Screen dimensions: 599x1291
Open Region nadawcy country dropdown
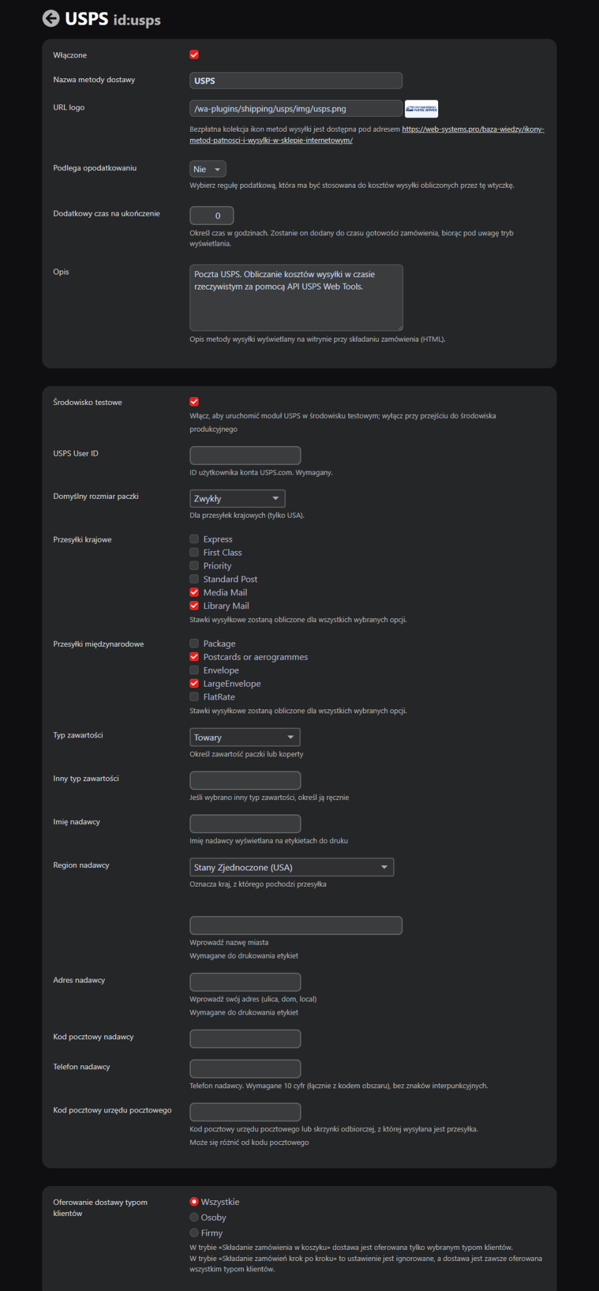coord(291,867)
